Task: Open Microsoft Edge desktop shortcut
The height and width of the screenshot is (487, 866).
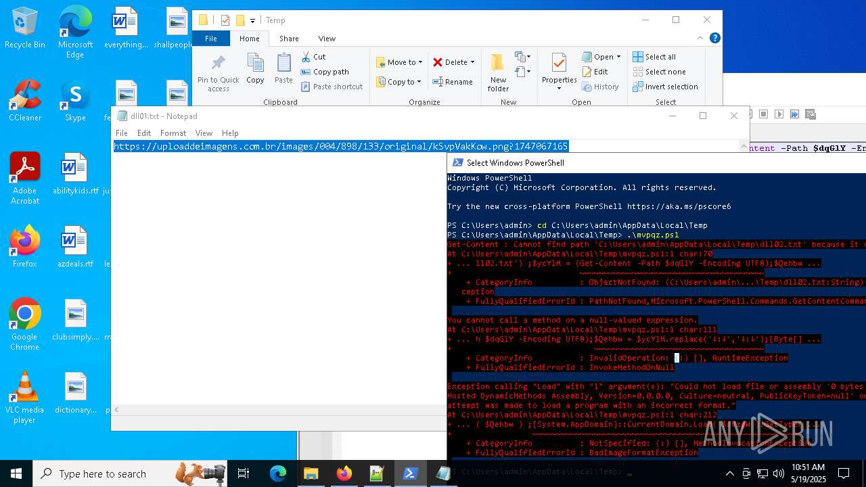Action: 75,32
